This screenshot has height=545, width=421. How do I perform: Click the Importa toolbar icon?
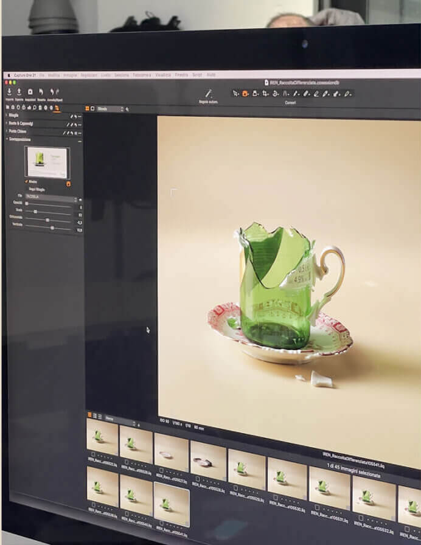pos(9,92)
